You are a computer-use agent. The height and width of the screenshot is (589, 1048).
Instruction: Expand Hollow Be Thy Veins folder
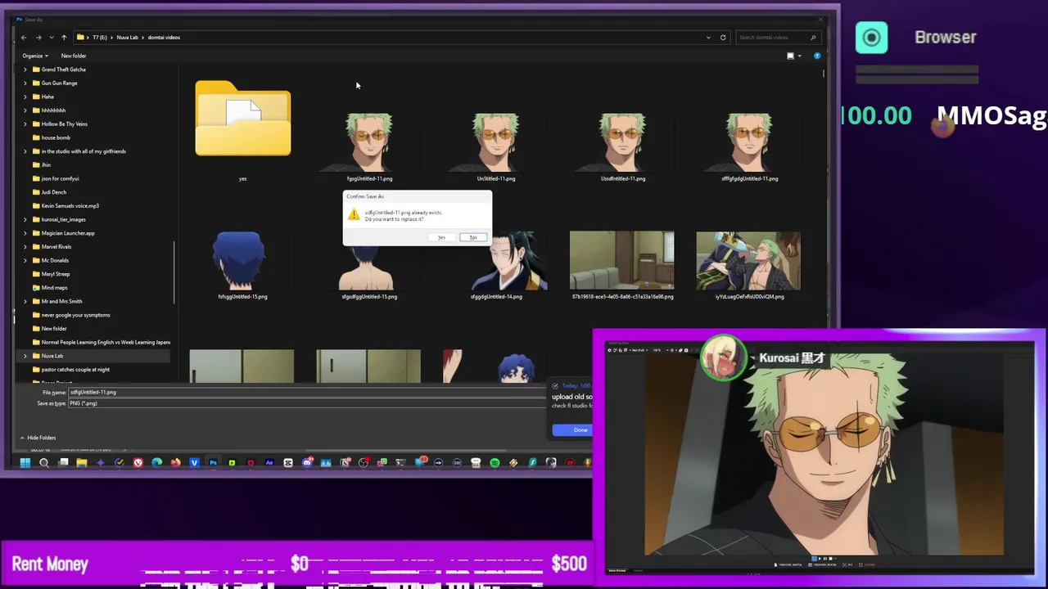[25, 124]
